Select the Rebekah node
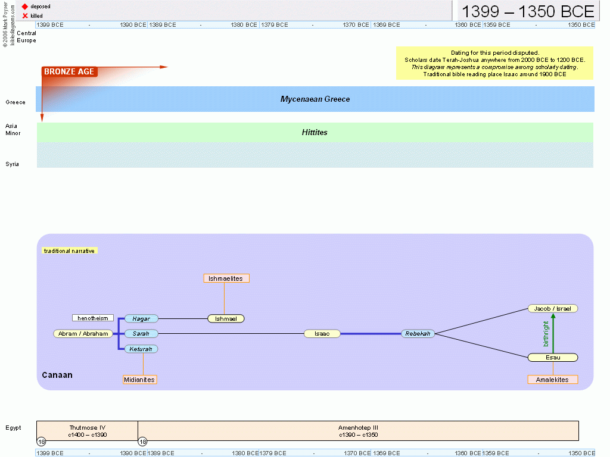The height and width of the screenshot is (457, 610). pos(418,334)
